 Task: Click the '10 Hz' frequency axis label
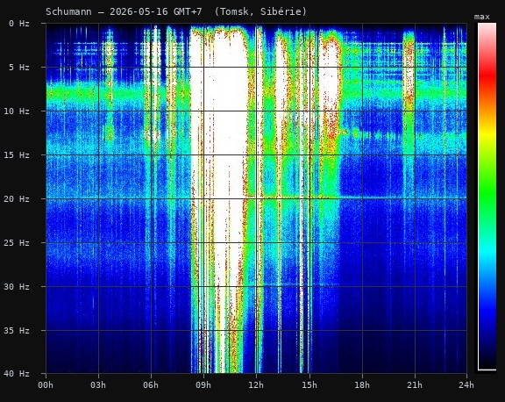click(17, 111)
